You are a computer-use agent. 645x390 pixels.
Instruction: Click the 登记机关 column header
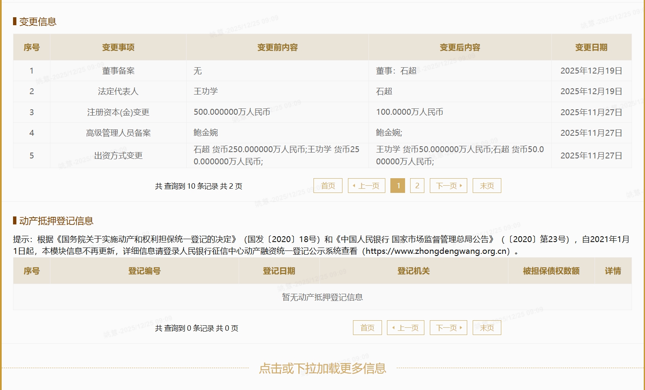click(x=412, y=271)
